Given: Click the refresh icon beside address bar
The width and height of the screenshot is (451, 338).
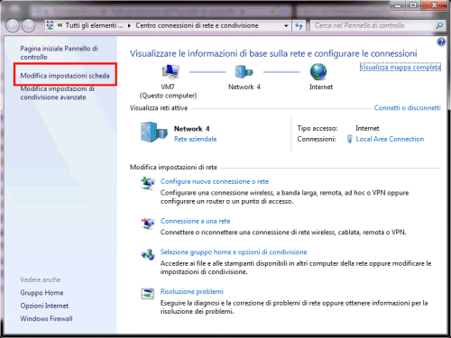Looking at the screenshot, I should 299,26.
